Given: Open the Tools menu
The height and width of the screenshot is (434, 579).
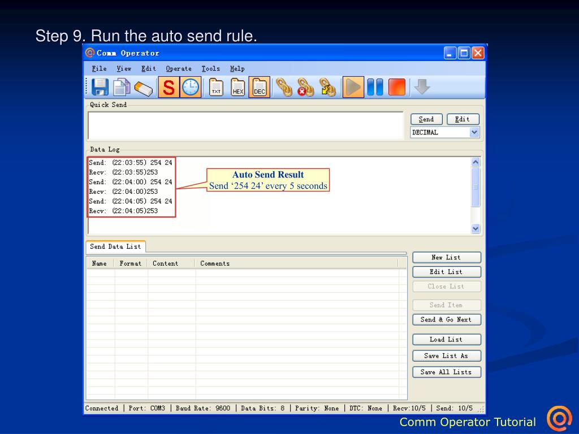Looking at the screenshot, I should coord(210,68).
